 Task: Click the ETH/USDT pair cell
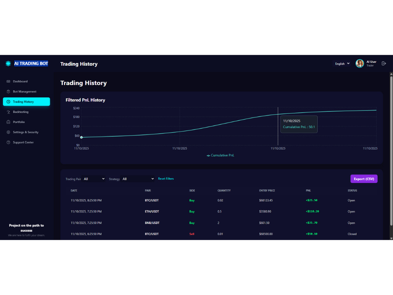(152, 212)
